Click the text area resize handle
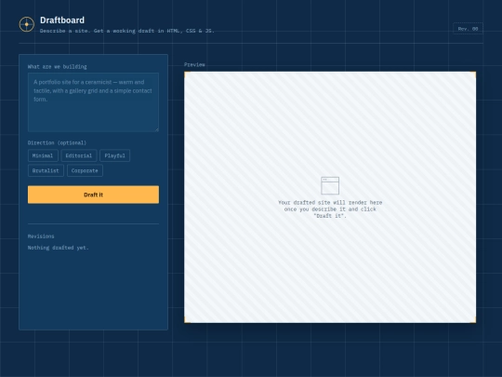The width and height of the screenshot is (502, 377). [157, 129]
